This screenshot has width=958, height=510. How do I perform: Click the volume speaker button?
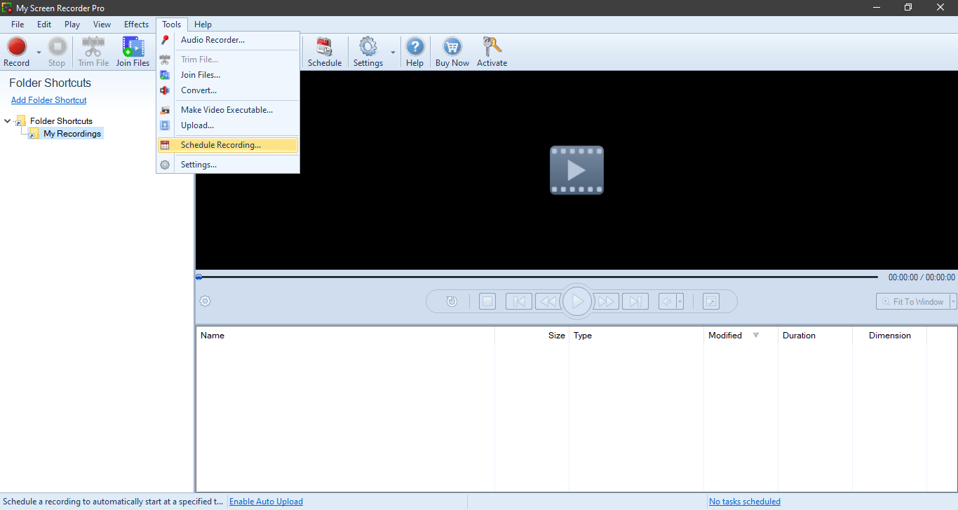[667, 302]
